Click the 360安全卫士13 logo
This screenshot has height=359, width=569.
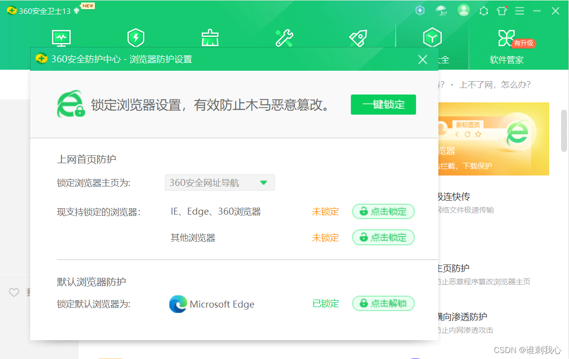11,11
